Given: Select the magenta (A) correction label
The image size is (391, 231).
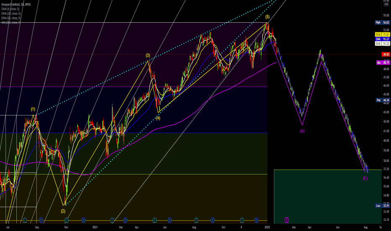Looking at the screenshot, I should click(302, 131).
